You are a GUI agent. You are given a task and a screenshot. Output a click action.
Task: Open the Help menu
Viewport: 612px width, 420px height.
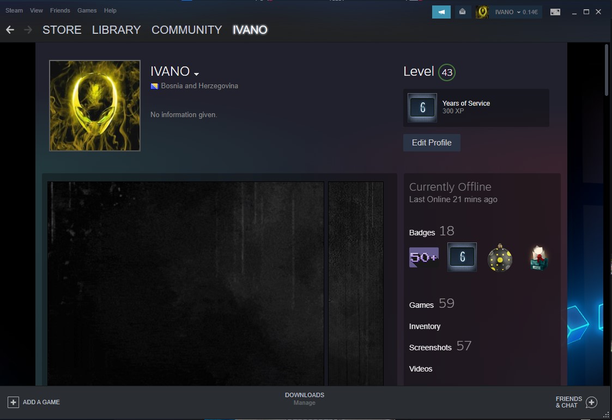110,10
